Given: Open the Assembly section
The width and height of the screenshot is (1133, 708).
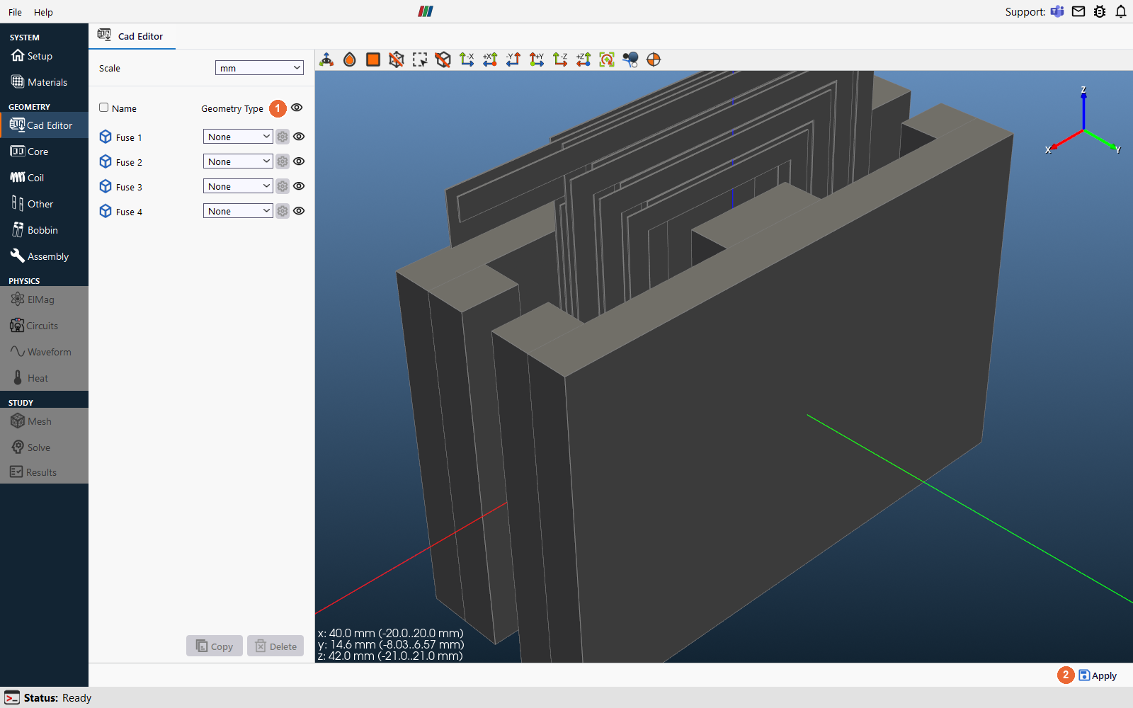Looking at the screenshot, I should click(44, 256).
